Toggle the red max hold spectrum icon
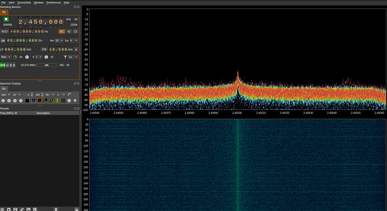 tap(39, 100)
